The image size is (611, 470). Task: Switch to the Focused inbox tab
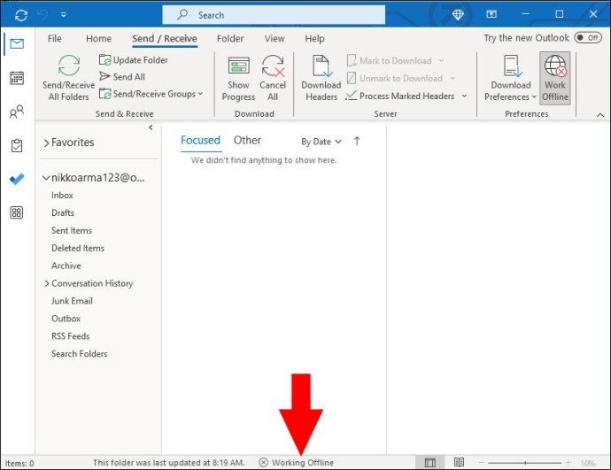(200, 140)
